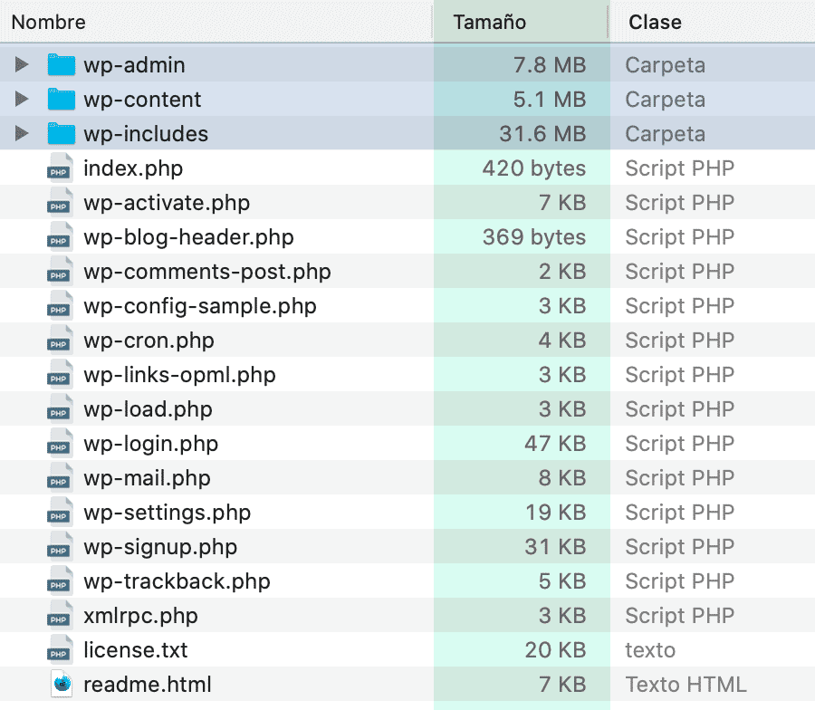Click the file icon of license.txt
The height and width of the screenshot is (710, 815).
tap(59, 649)
